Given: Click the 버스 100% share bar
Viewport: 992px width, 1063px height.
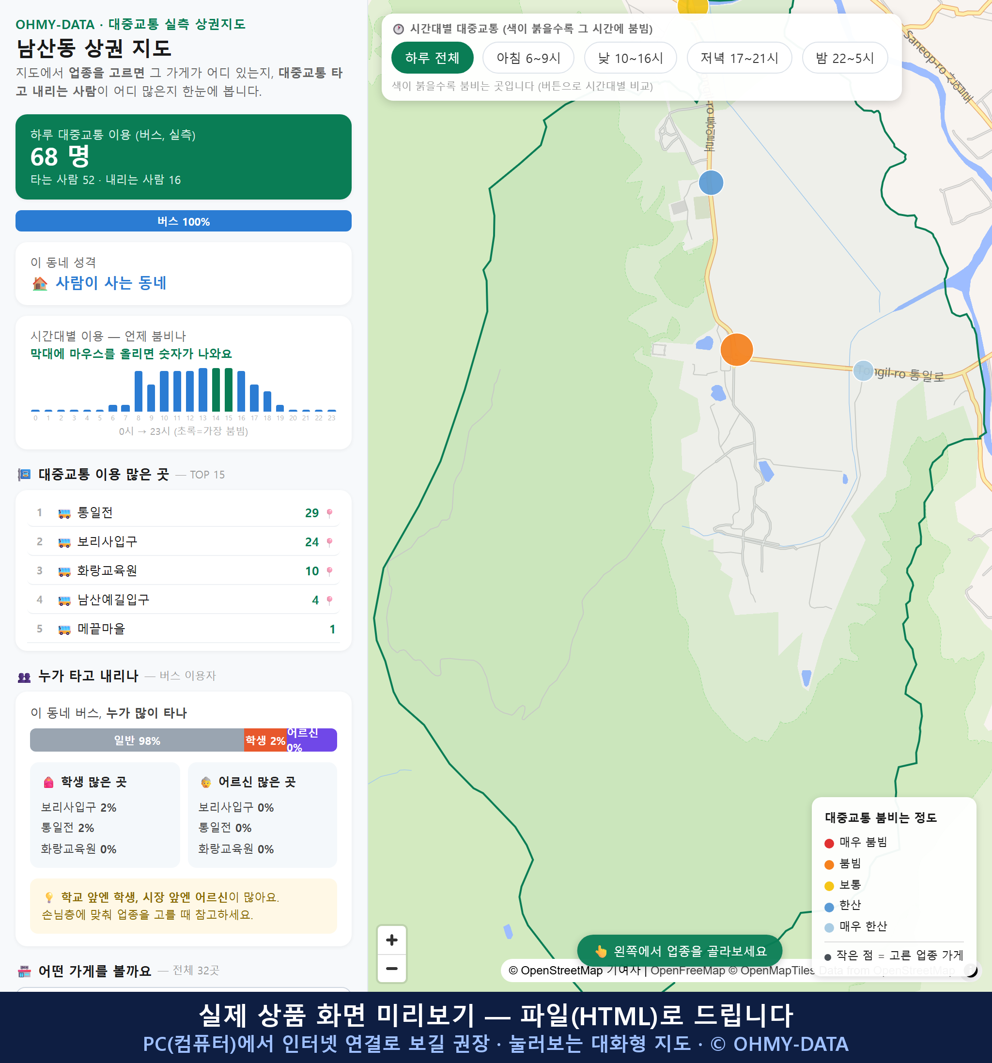Looking at the screenshot, I should [x=184, y=221].
